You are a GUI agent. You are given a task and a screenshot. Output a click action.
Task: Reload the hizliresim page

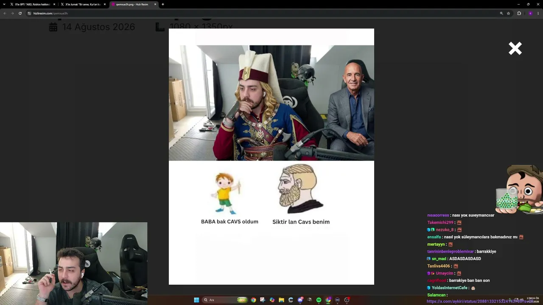point(20,13)
